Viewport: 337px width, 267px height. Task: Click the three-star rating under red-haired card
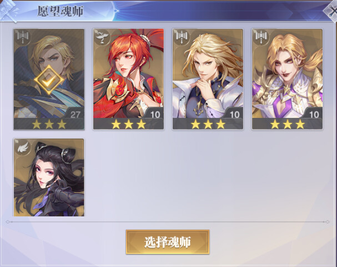click(x=128, y=124)
